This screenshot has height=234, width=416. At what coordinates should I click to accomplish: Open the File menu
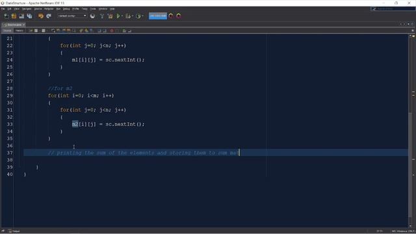tap(3, 8)
